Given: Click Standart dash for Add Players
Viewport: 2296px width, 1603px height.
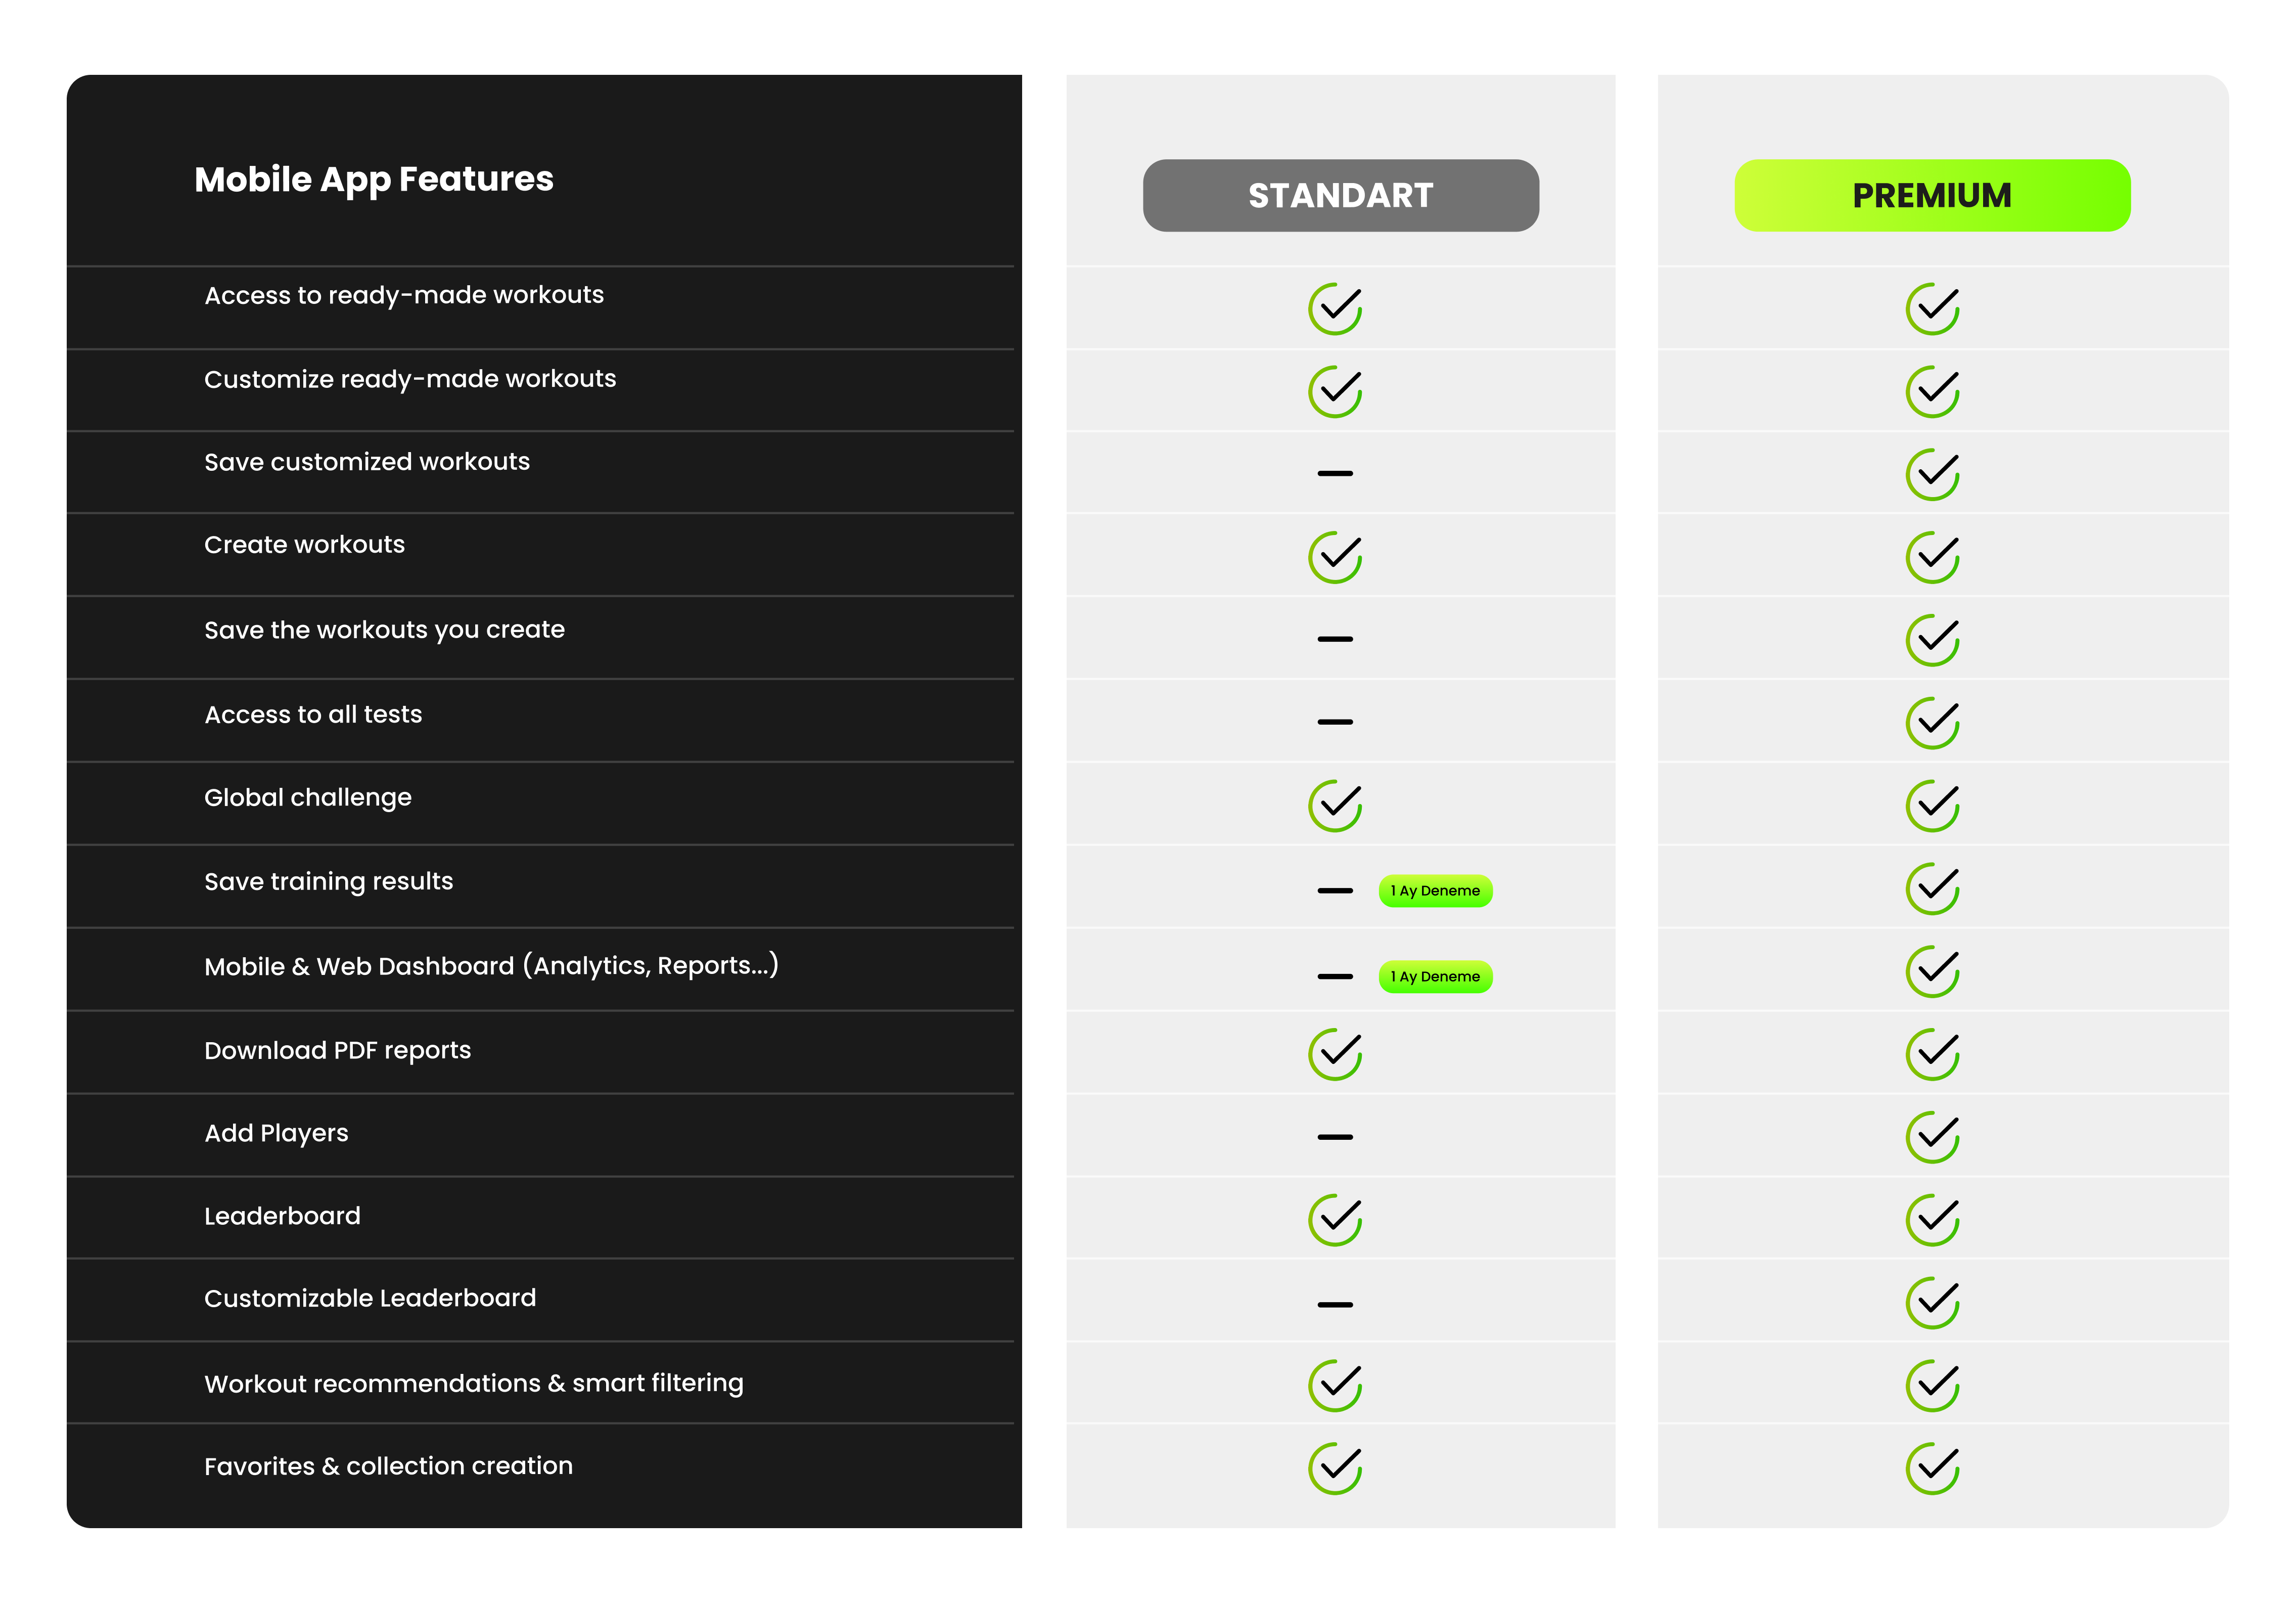Looking at the screenshot, I should point(1335,1137).
